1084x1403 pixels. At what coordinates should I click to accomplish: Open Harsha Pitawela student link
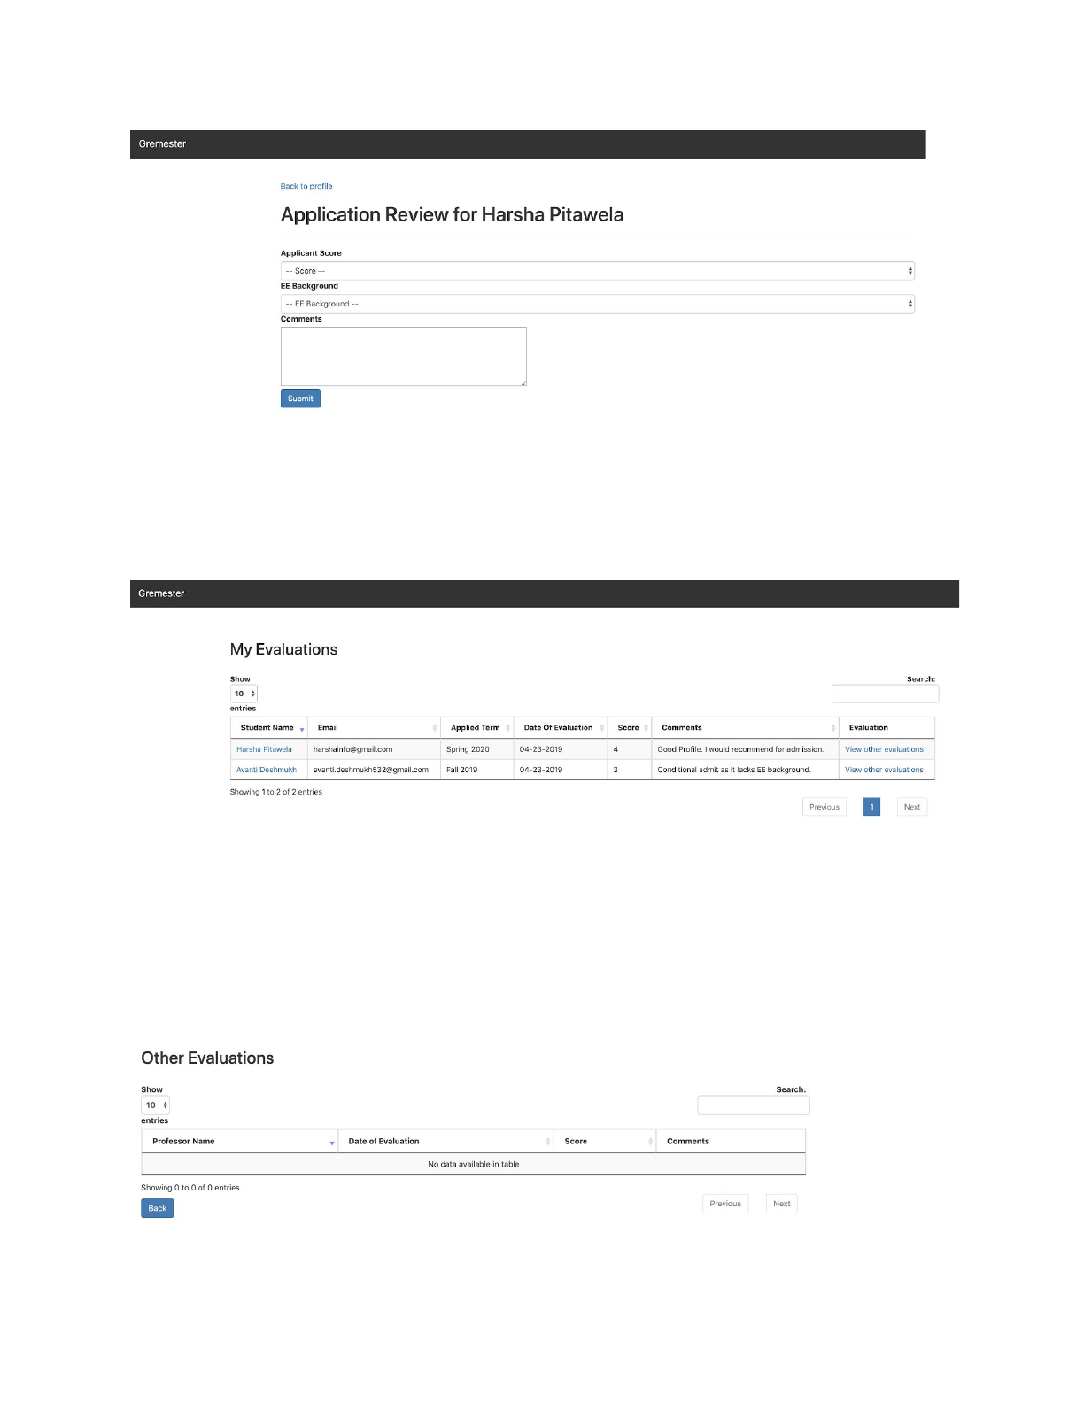point(264,749)
